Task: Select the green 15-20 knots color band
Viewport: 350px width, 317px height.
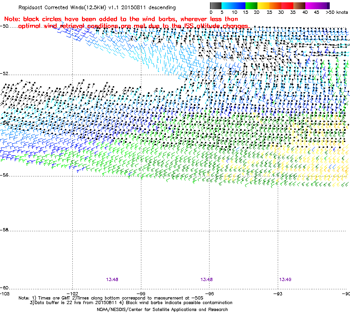Action: [251, 6]
